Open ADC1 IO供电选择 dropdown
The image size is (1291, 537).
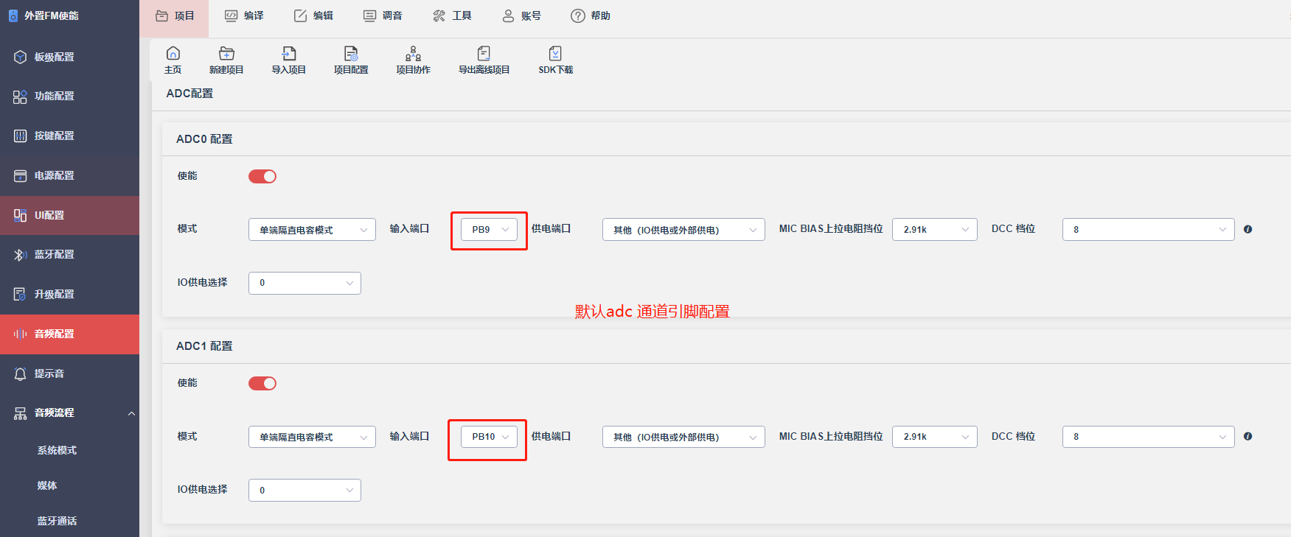tap(305, 490)
